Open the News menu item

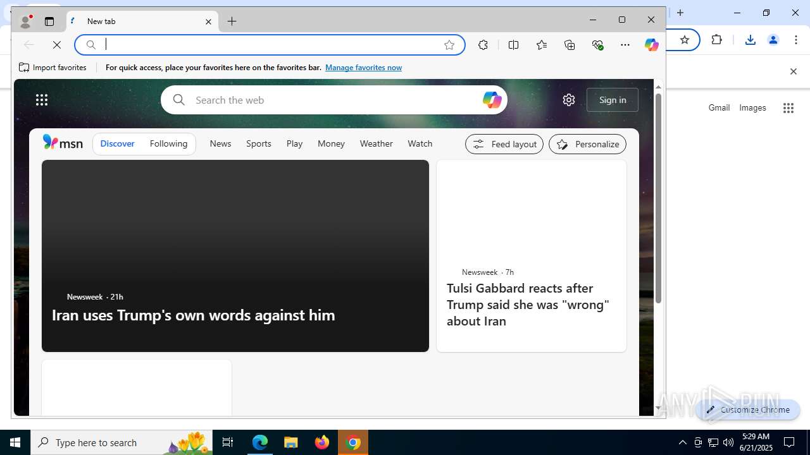(x=220, y=144)
